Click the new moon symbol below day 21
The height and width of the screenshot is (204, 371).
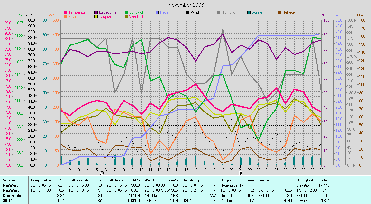240,173
